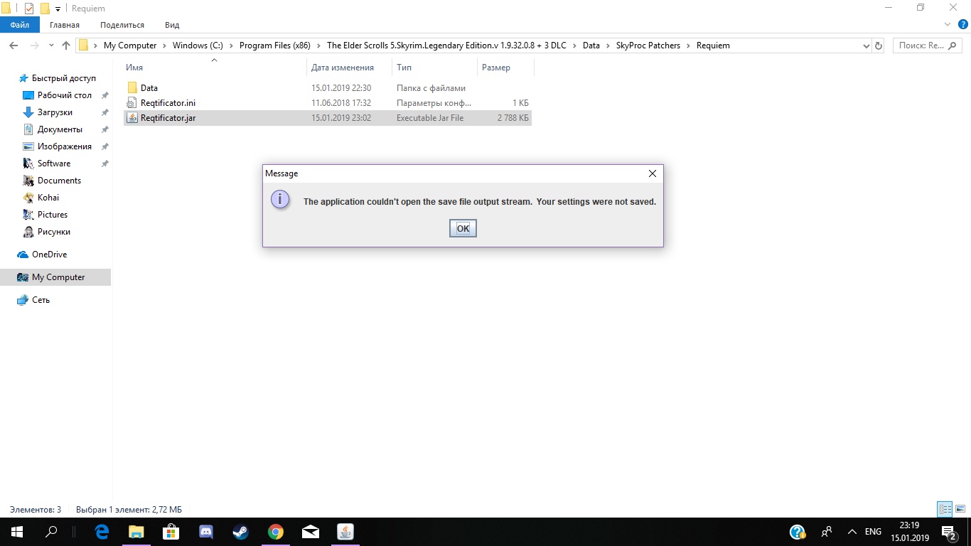Open Discord from the taskbar

(205, 532)
